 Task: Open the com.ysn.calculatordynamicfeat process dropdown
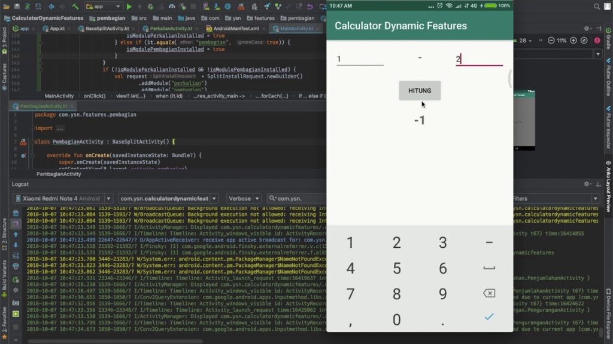[168, 198]
